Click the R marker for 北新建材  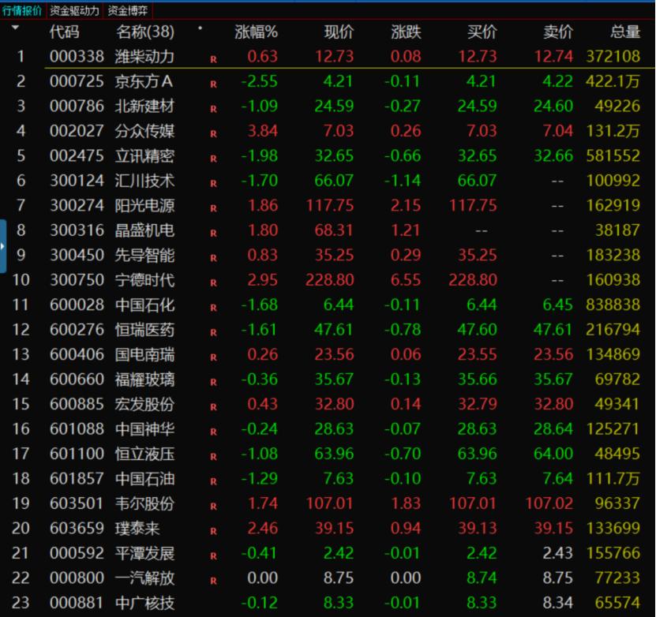point(213,109)
